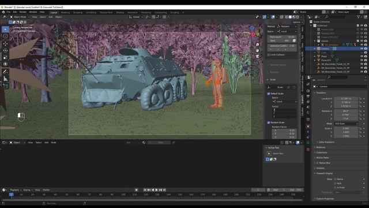Click the random seed refresh icon

pos(294,40)
